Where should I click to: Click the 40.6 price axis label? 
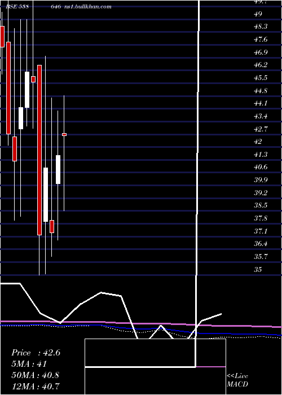[x=261, y=167]
